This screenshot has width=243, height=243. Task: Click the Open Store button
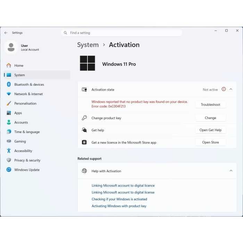tap(210, 142)
